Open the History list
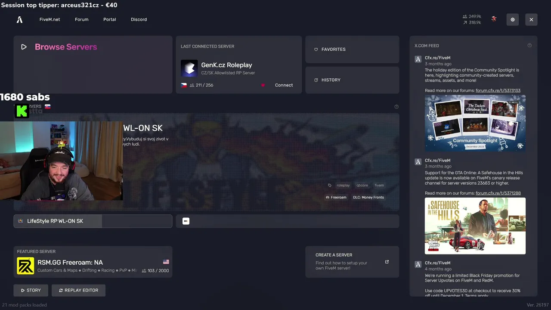The image size is (551, 310). tap(352, 80)
